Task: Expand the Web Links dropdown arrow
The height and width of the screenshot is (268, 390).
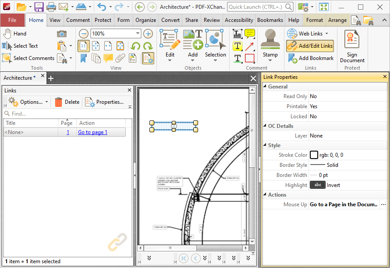Action: click(326, 34)
